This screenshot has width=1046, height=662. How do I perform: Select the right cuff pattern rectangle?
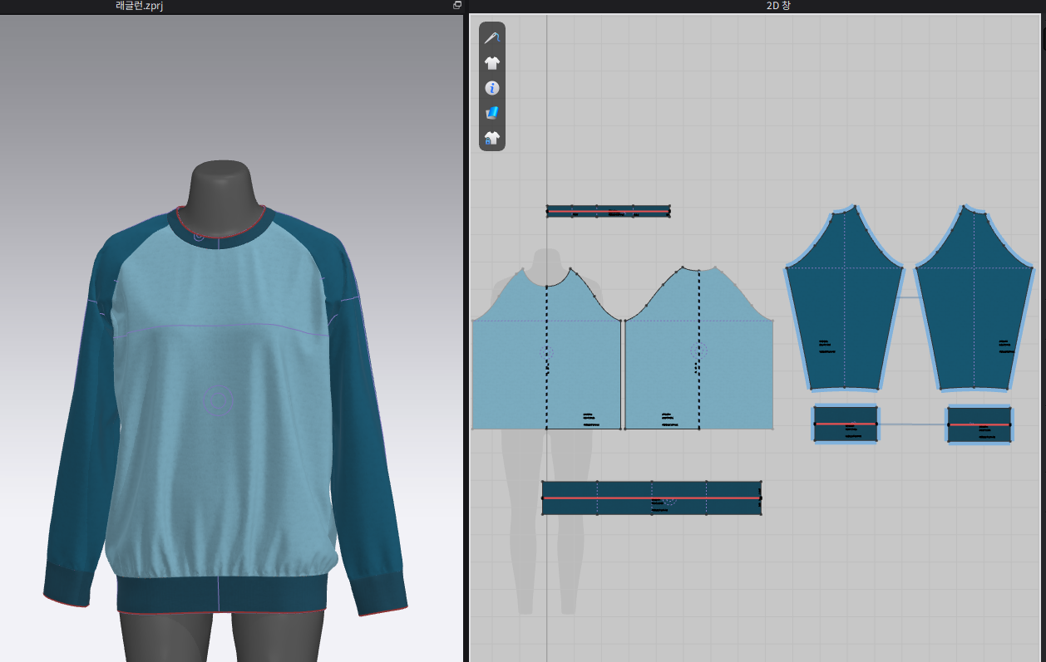pyautogui.click(x=979, y=424)
